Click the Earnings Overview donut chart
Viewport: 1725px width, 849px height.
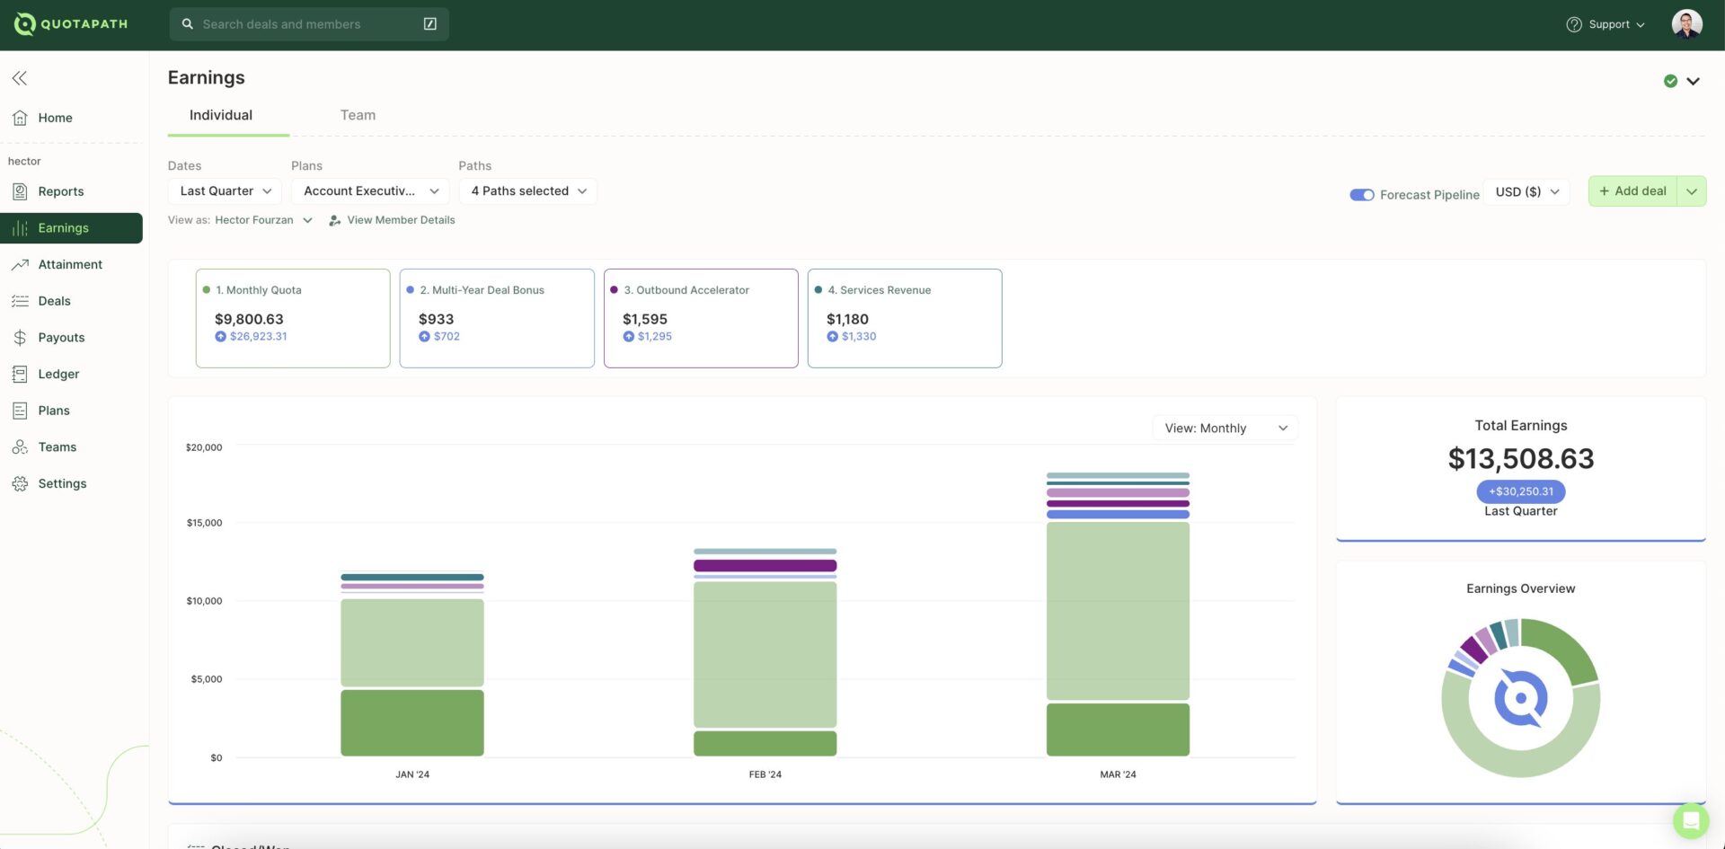pos(1520,697)
